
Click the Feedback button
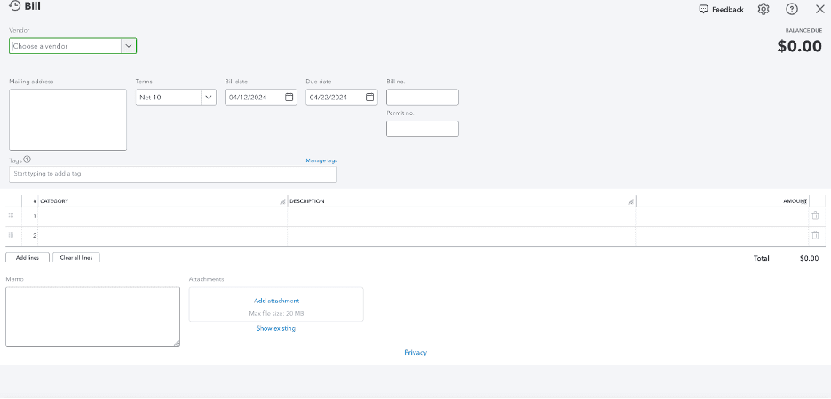pos(721,9)
